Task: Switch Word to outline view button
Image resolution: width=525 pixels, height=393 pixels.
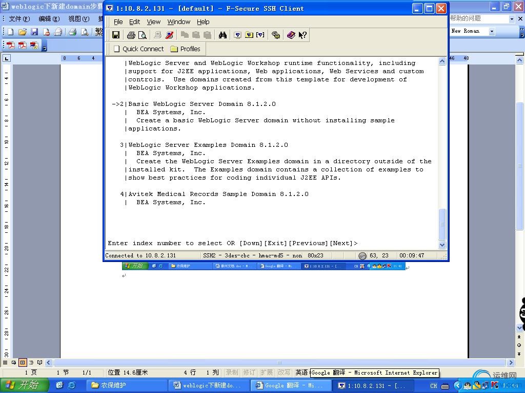Action: tap(31, 362)
